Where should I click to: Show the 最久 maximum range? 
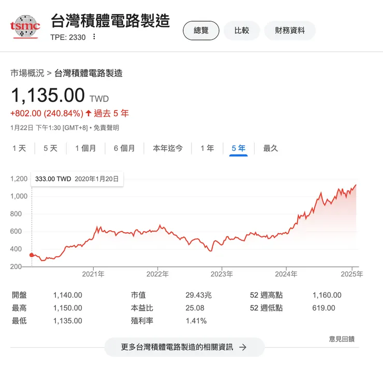[270, 148]
